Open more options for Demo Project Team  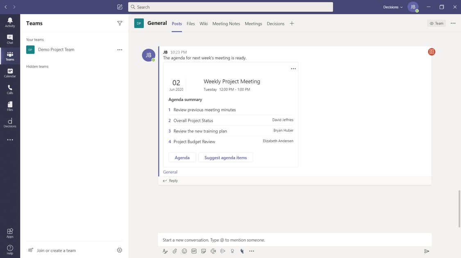119,49
